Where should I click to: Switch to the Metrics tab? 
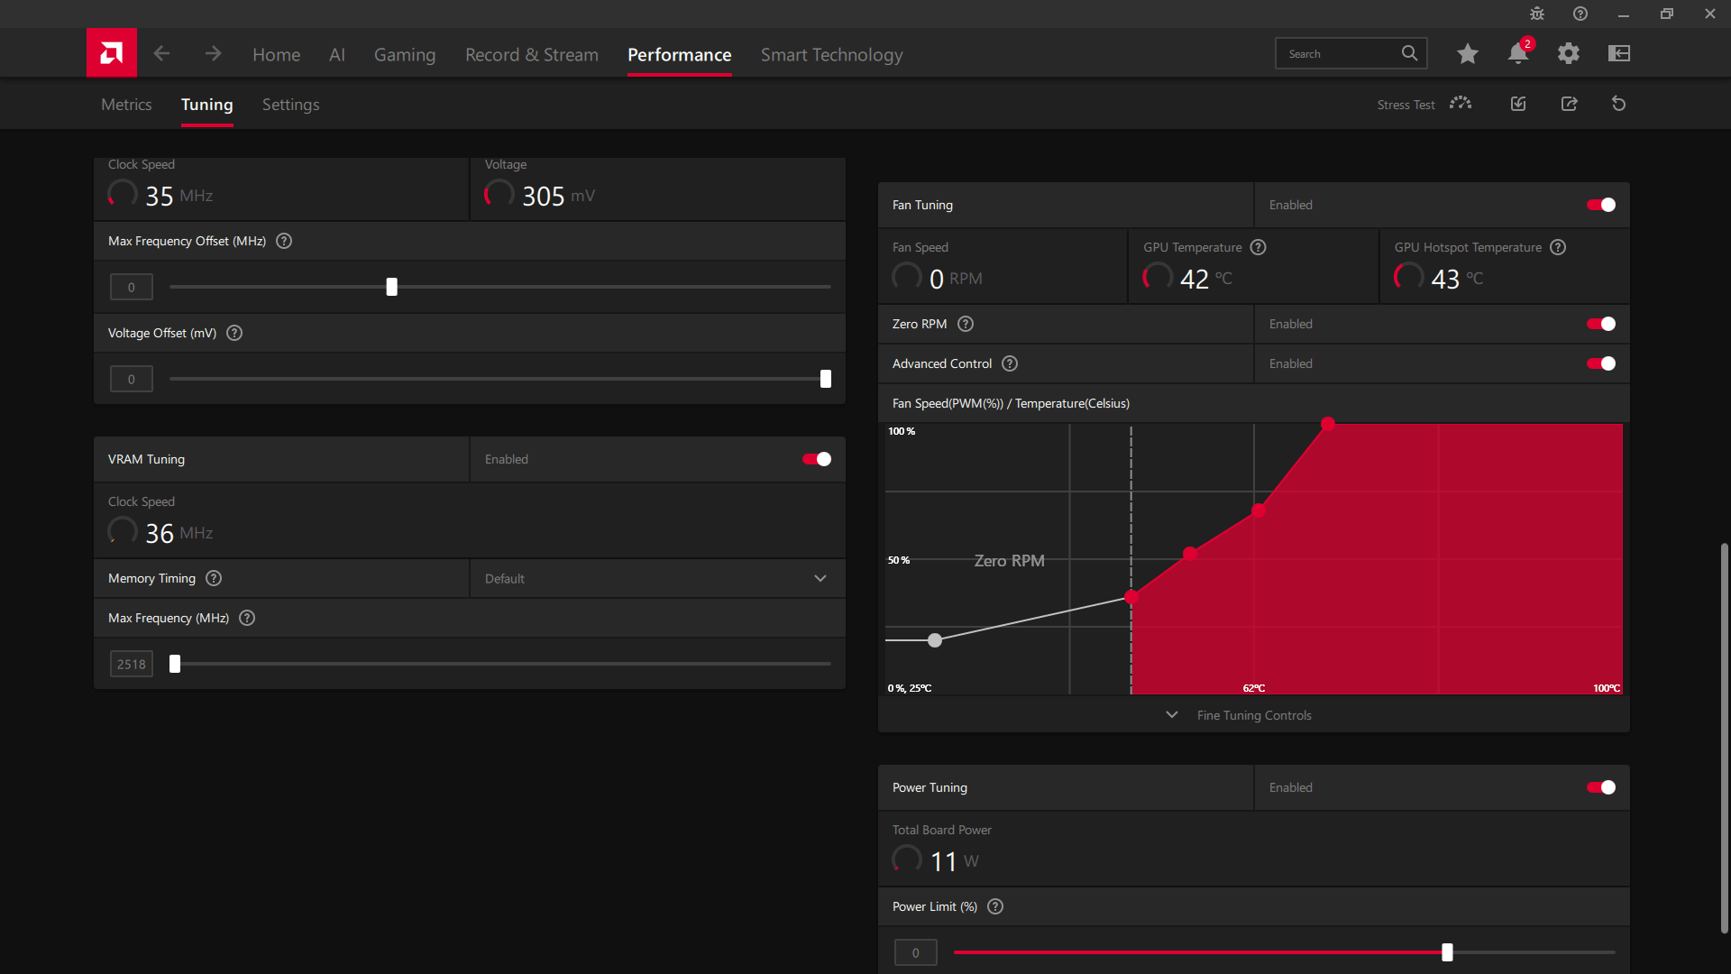click(x=125, y=104)
